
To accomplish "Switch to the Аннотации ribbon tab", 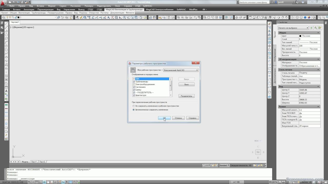I will 29,9.
